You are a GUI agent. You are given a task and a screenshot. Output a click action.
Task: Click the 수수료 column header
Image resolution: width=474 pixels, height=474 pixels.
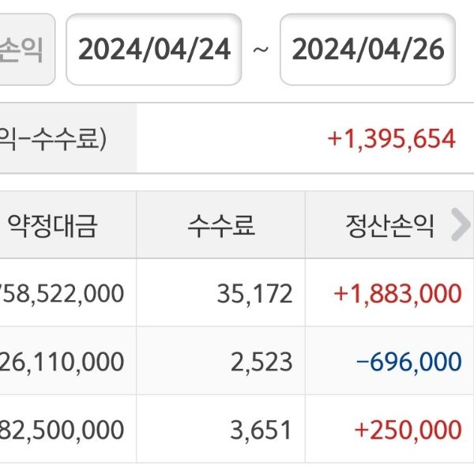[x=221, y=227]
